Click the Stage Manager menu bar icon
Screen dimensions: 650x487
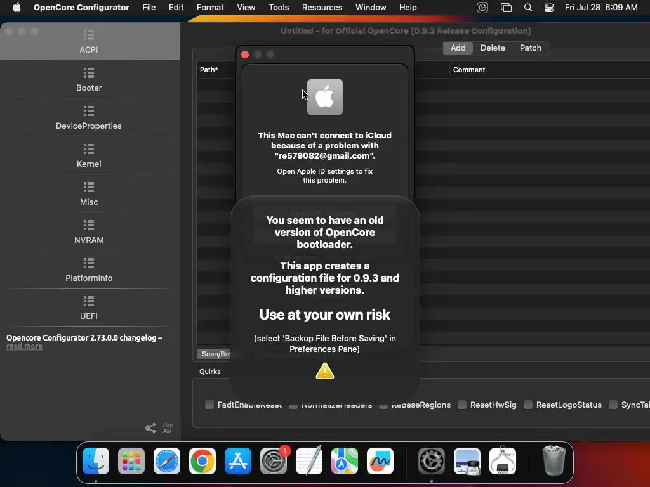click(x=506, y=8)
